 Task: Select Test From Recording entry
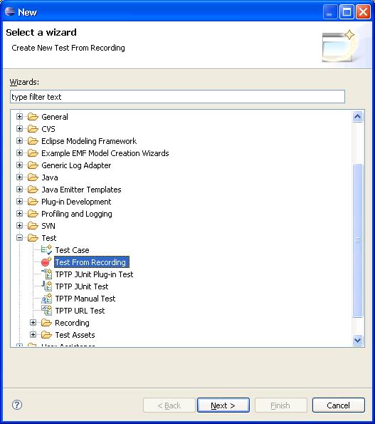point(92,262)
